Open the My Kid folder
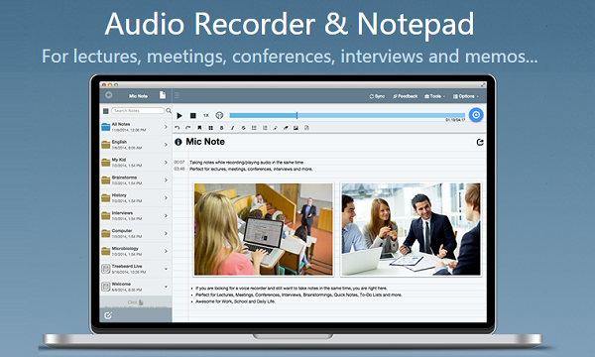This screenshot has width=595, height=357. (x=136, y=163)
